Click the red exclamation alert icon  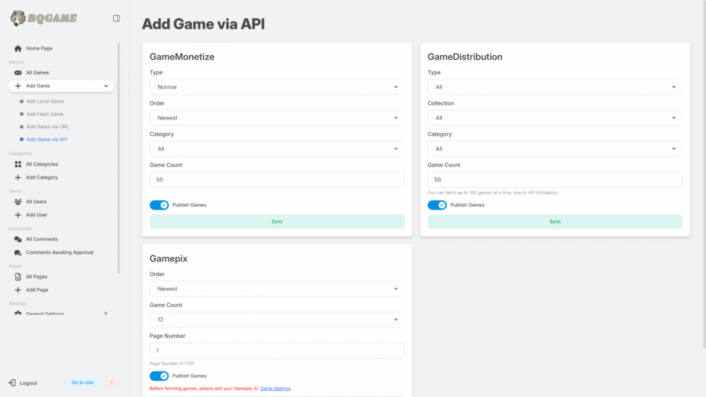(x=112, y=383)
